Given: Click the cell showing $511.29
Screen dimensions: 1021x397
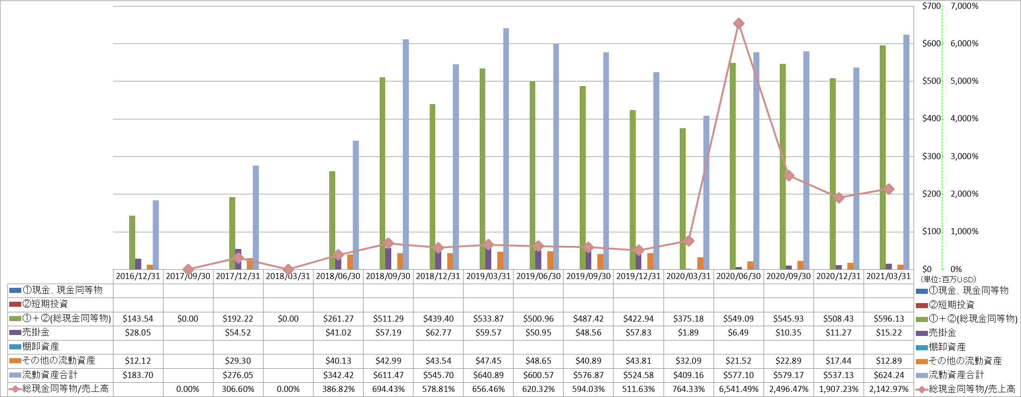Looking at the screenshot, I should point(388,319).
